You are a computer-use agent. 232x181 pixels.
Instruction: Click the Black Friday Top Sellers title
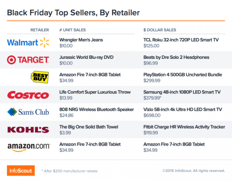point(73,13)
